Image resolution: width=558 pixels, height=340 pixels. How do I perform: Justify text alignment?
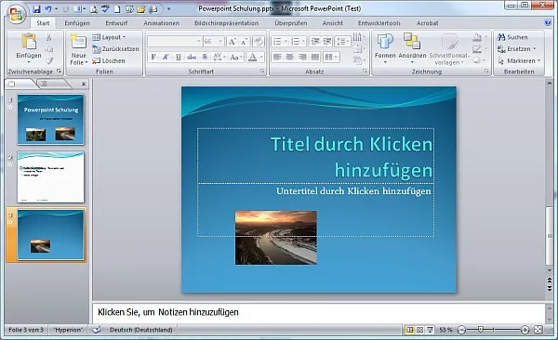tap(315, 57)
